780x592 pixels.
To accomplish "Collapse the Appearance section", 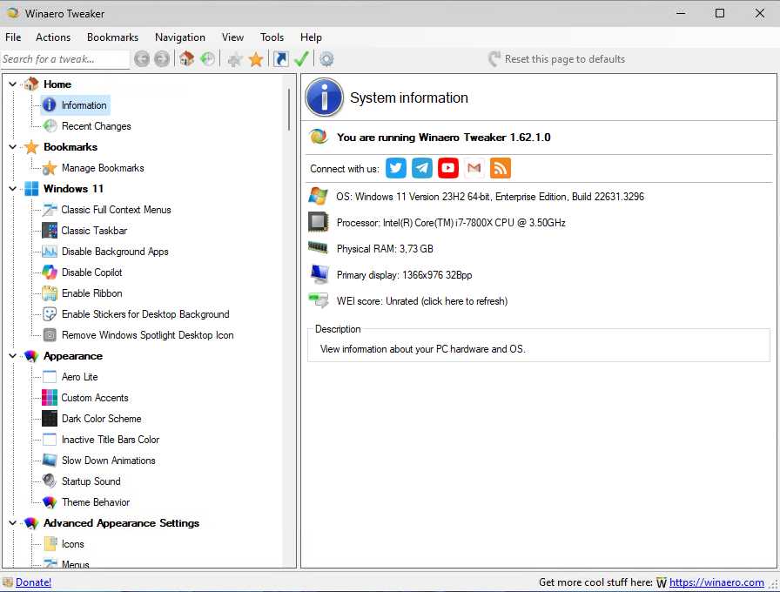I will pos(12,355).
